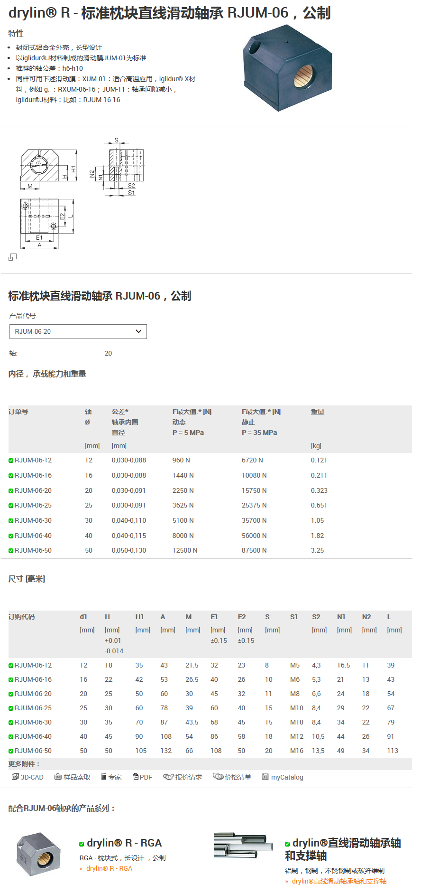Viewport: 421px width, 894px height.
Task: Click green icon beside RJUM-06-25 in dimensions table
Action: pos(11,708)
